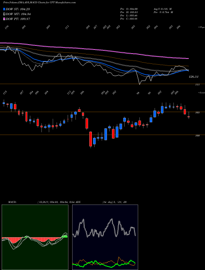Click the lowest red candlestick below 100 line

point(91,139)
